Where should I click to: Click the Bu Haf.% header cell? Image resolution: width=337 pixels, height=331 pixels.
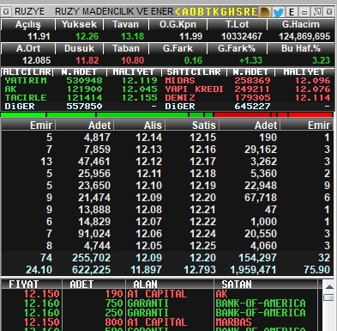[301, 48]
